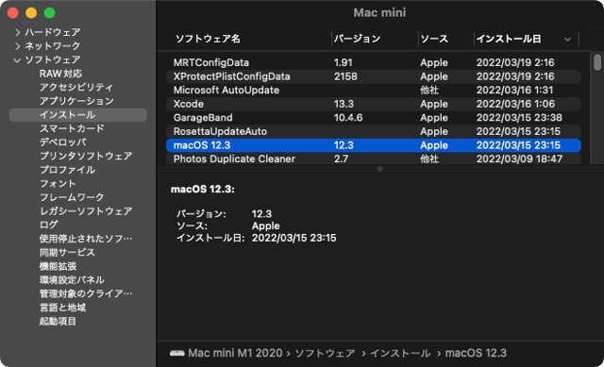Select アプリケーション in the sidebar
The height and width of the screenshot is (367, 604).
pyautogui.click(x=76, y=101)
